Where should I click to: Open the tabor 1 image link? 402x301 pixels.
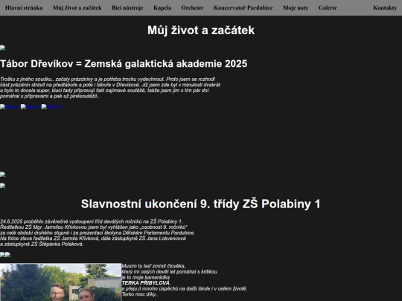tap(10, 107)
